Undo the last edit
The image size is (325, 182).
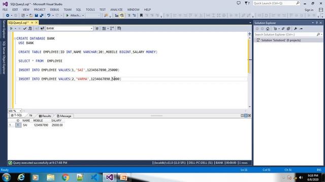[x=49, y=16]
